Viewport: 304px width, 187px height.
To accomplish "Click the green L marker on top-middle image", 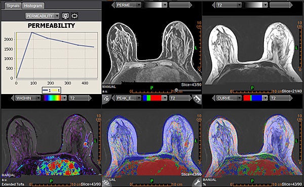I will tap(196, 48).
